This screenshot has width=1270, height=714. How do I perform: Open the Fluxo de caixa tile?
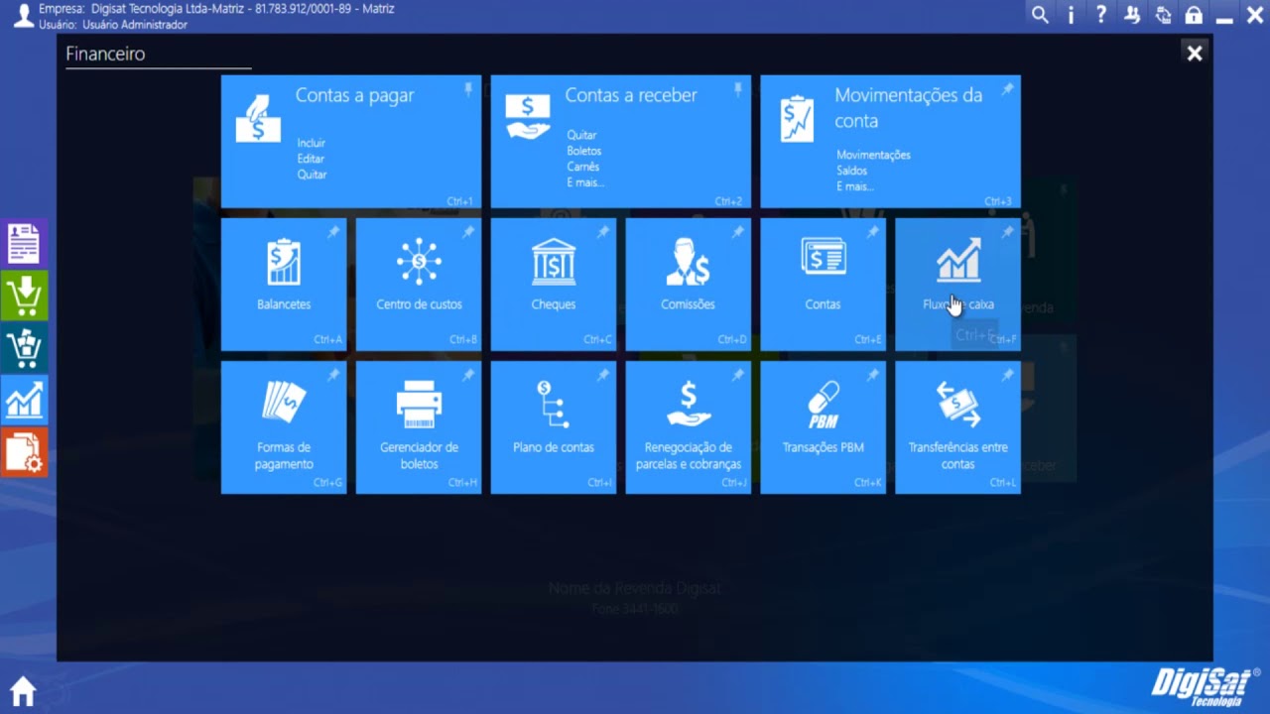coord(957,285)
